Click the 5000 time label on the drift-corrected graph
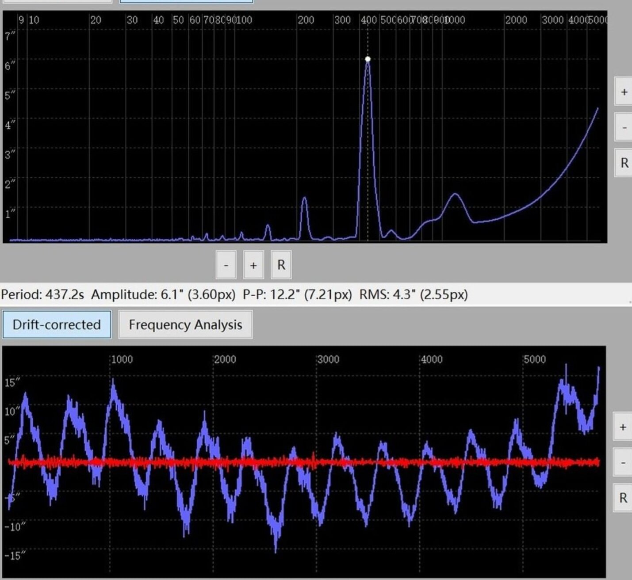The height and width of the screenshot is (580, 632). pos(535,359)
